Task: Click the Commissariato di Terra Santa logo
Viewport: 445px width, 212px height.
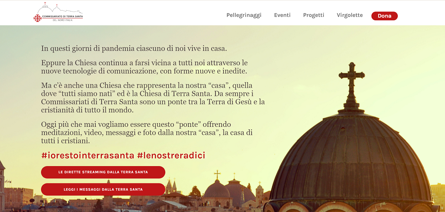Action: 58,12
